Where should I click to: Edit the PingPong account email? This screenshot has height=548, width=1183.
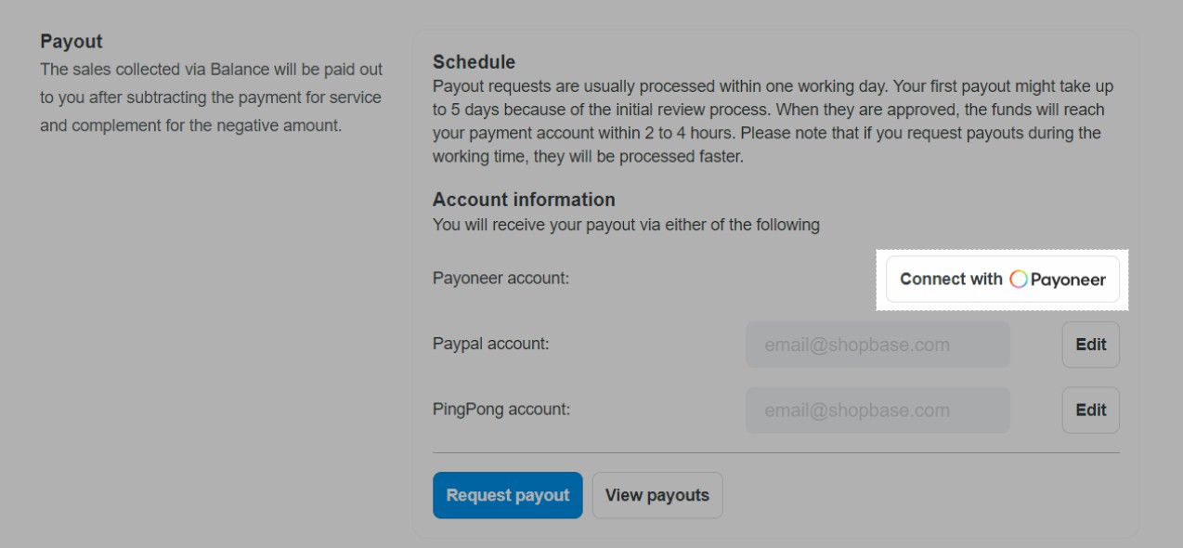pyautogui.click(x=1090, y=410)
